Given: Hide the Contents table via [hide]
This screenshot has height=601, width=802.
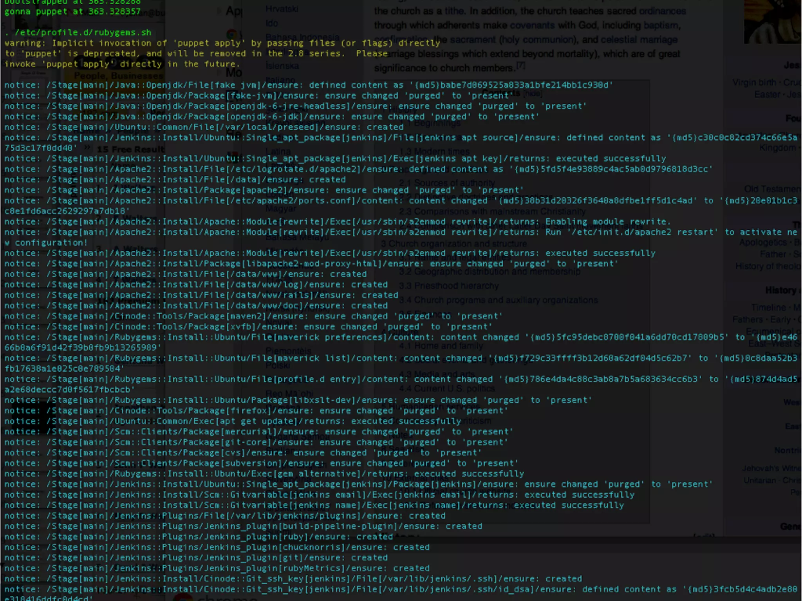Looking at the screenshot, I should (x=533, y=94).
